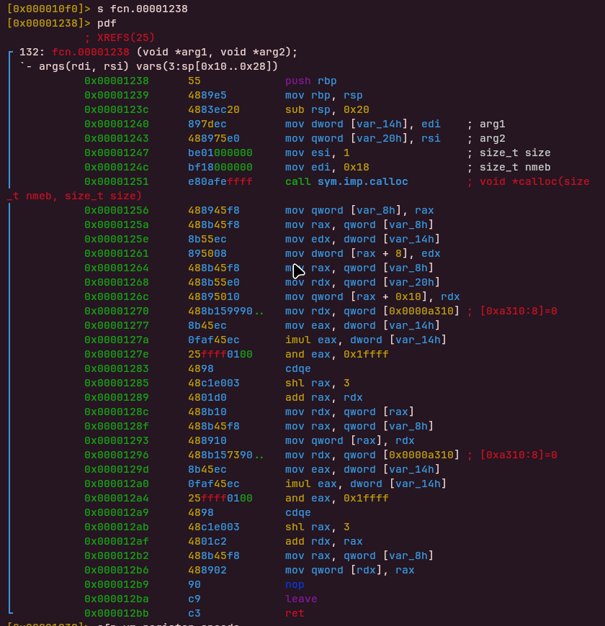
Task: Click the 'leave' instruction
Action: coord(301,599)
